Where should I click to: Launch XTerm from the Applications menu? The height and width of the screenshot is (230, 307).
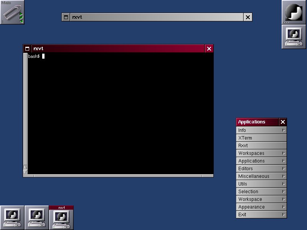(x=261, y=138)
